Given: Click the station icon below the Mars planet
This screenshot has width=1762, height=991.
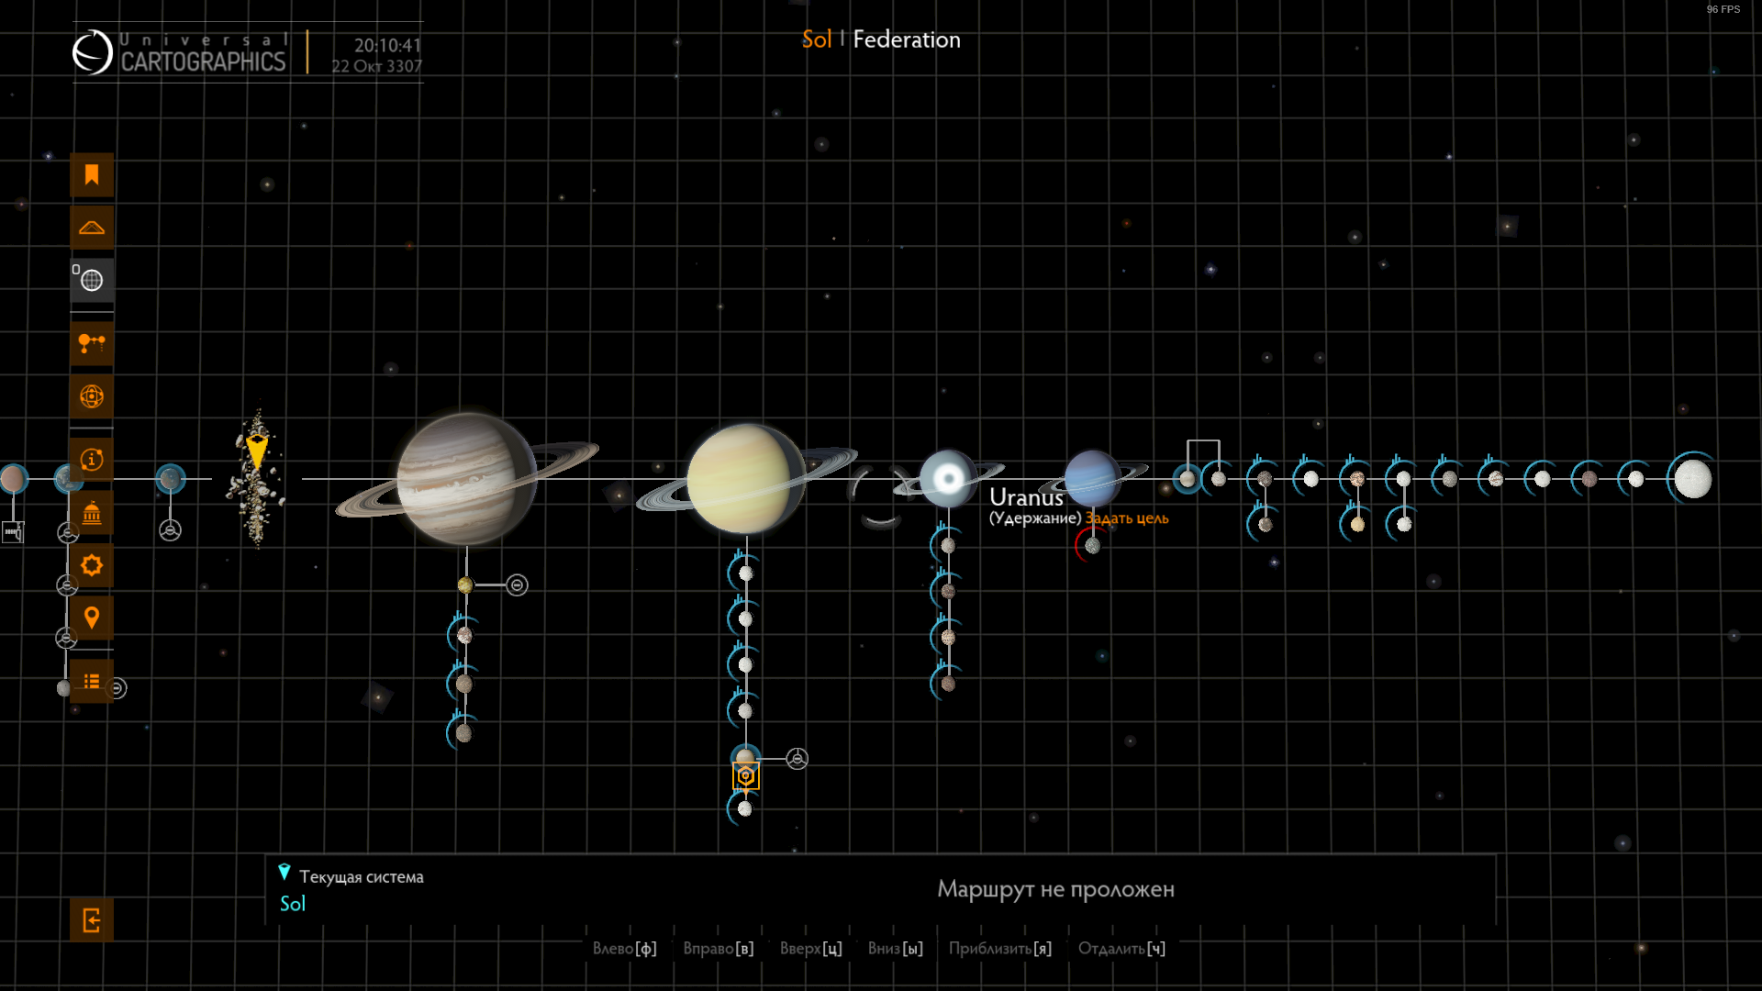Looking at the screenshot, I should 171,530.
